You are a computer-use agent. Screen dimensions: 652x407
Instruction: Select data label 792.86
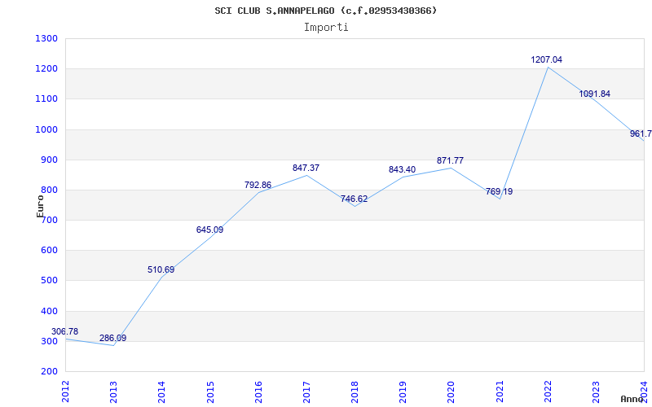(258, 186)
